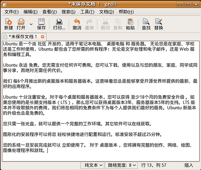Open the 纯文本 syntax mode dropdown
Image resolution: width=201 pixels, height=170 pixels.
[x=92, y=165]
